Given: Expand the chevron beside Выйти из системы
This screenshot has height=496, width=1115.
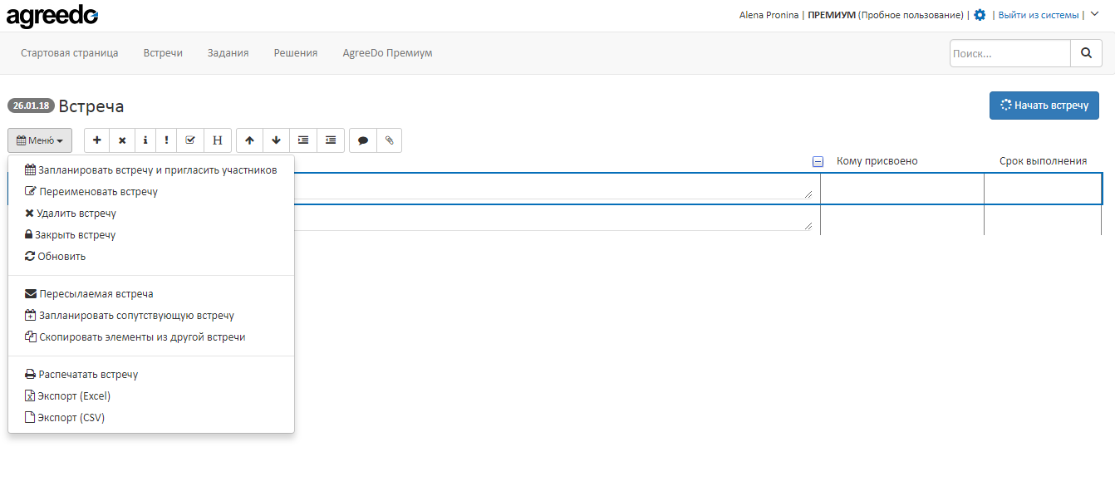Looking at the screenshot, I should pos(1094,14).
